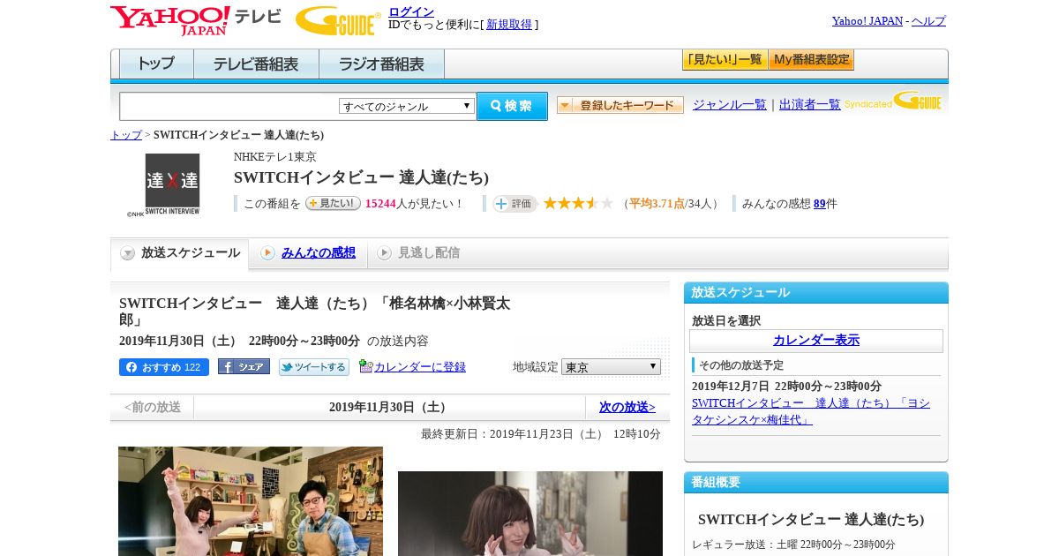Click the Facebook シェア button
Image resolution: width=1059 pixels, height=556 pixels.
pyautogui.click(x=244, y=366)
